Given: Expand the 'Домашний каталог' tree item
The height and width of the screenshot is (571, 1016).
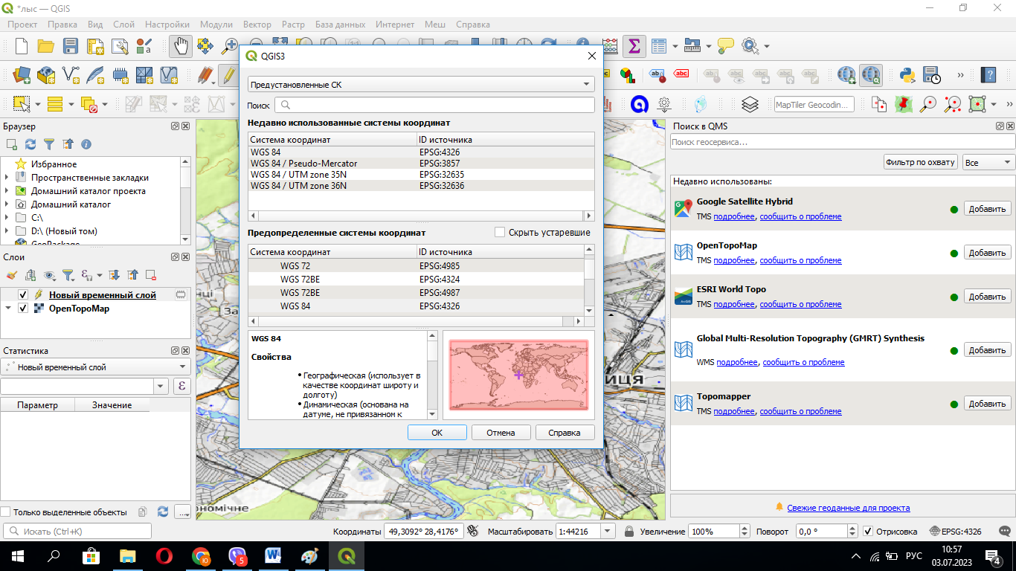Looking at the screenshot, I should coord(7,204).
